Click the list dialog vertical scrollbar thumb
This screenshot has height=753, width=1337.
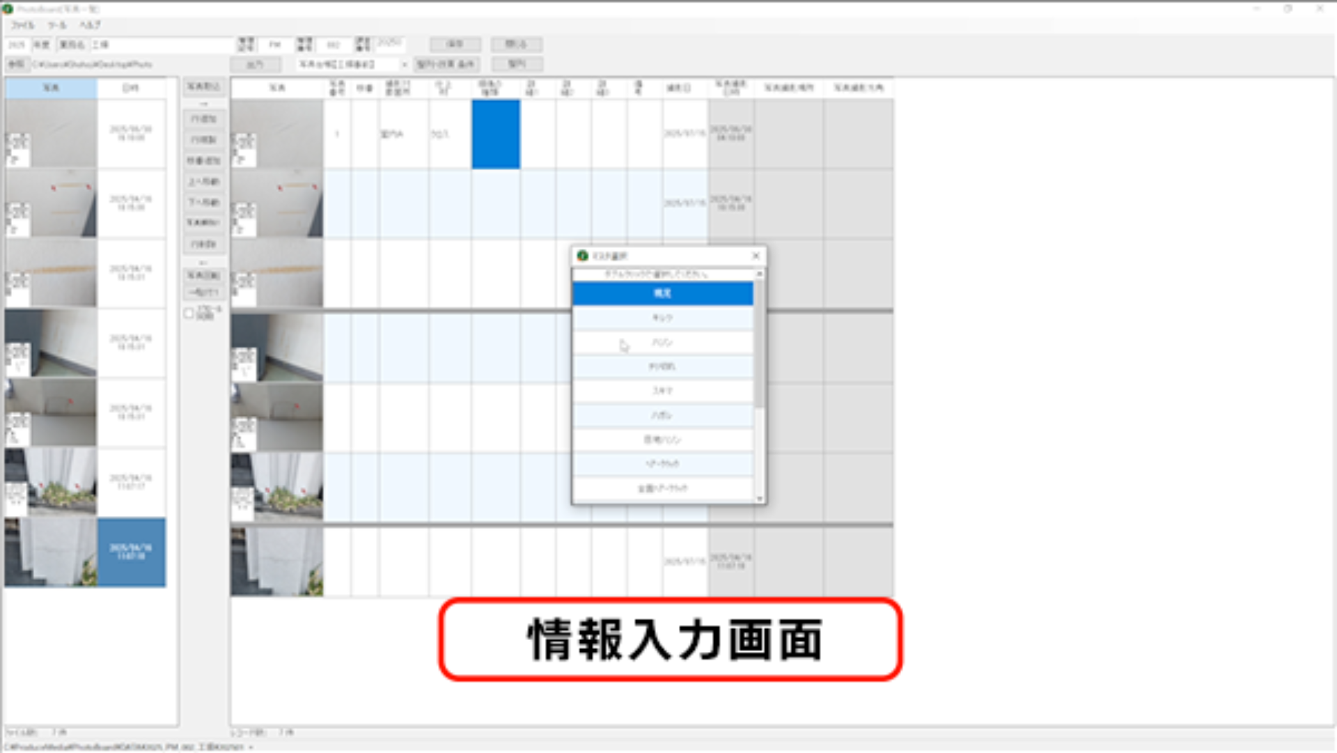point(759,344)
